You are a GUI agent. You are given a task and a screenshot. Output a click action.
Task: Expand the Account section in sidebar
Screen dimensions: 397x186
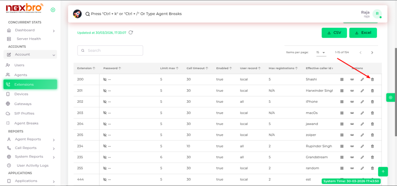[30, 55]
